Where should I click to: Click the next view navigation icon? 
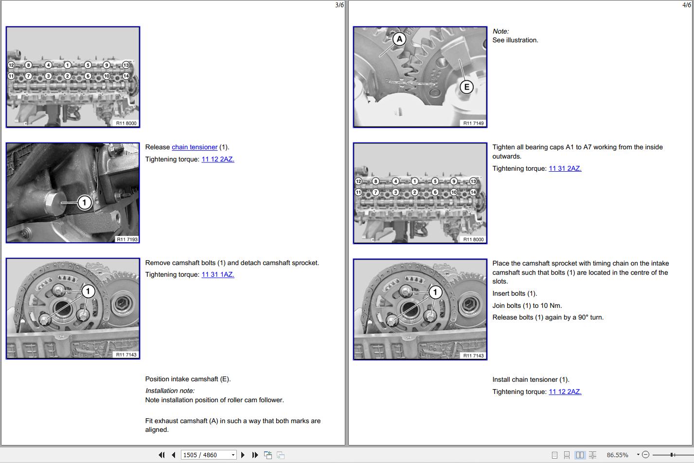tap(281, 455)
